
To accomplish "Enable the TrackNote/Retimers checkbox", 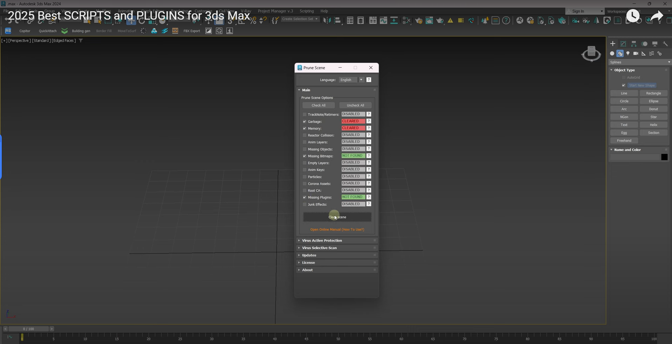I will click(x=304, y=114).
